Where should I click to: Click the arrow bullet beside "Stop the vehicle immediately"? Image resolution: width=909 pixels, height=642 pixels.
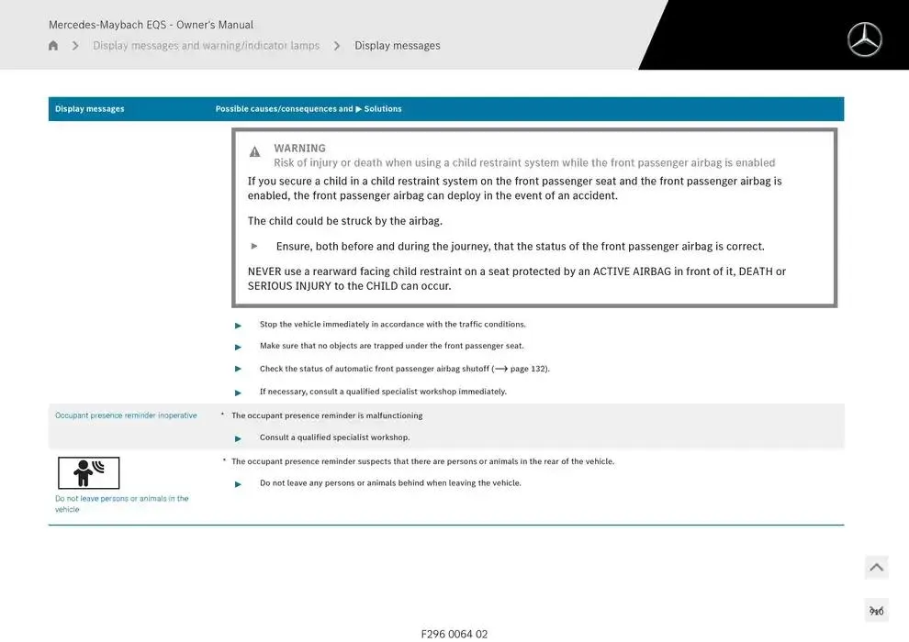(x=239, y=326)
